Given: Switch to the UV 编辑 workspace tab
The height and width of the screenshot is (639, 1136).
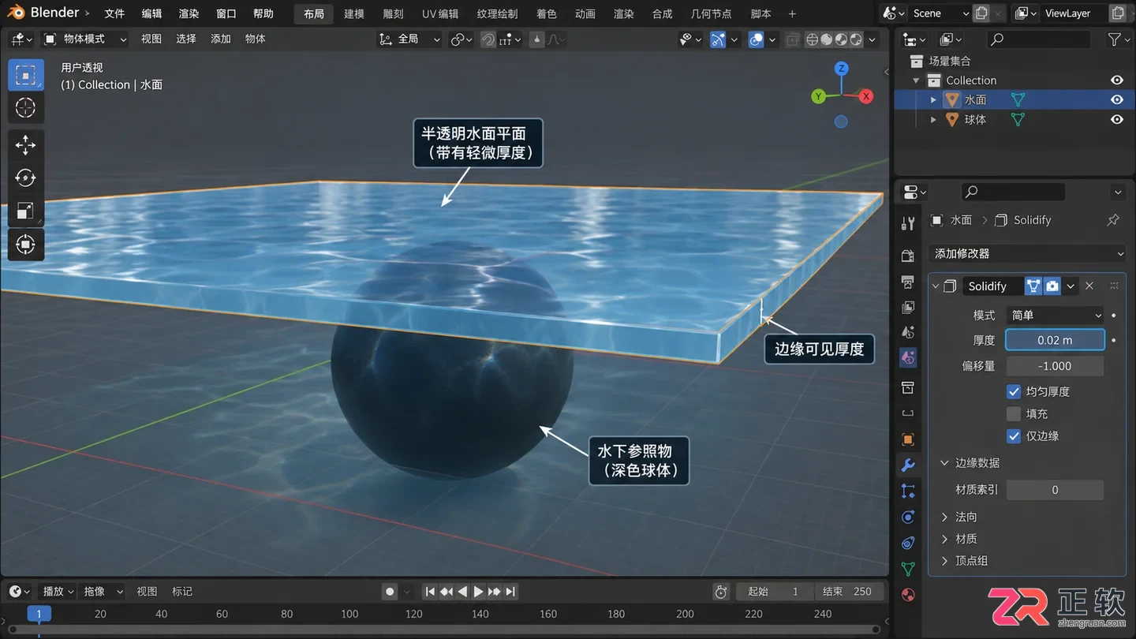Looking at the screenshot, I should click(x=440, y=13).
